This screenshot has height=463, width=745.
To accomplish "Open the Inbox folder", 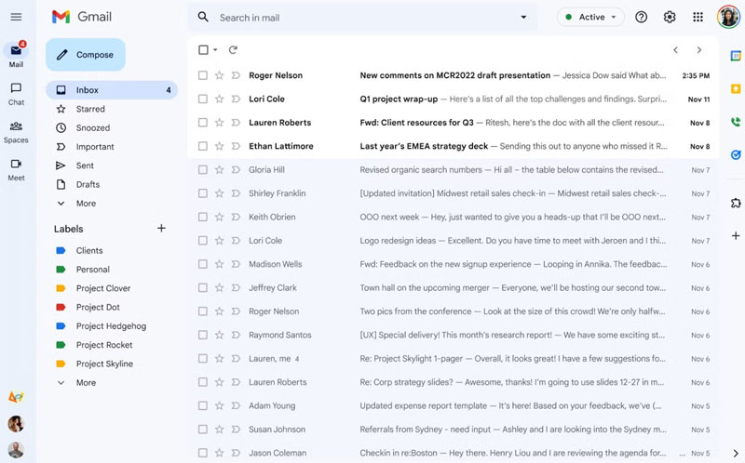I will (x=112, y=89).
